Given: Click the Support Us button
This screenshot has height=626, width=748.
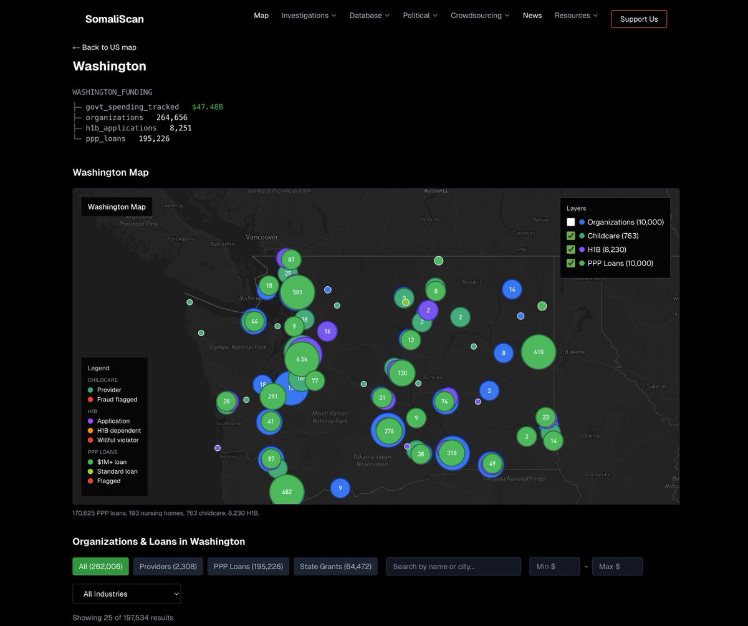Looking at the screenshot, I should 639,19.
